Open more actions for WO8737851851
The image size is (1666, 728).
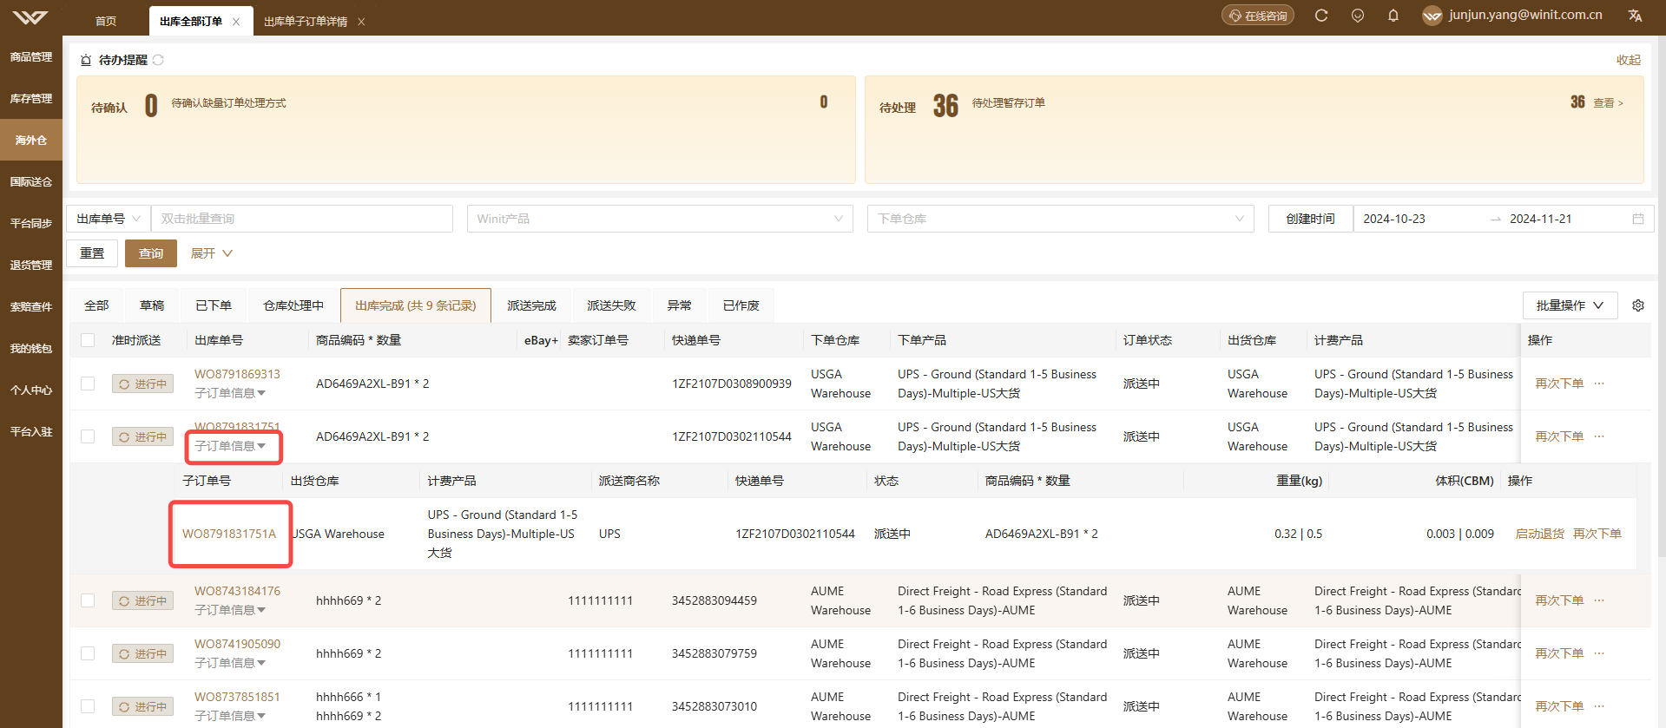[x=1599, y=706]
